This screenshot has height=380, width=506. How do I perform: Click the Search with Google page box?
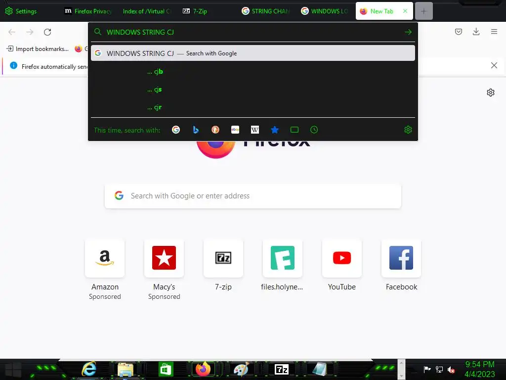[253, 196]
